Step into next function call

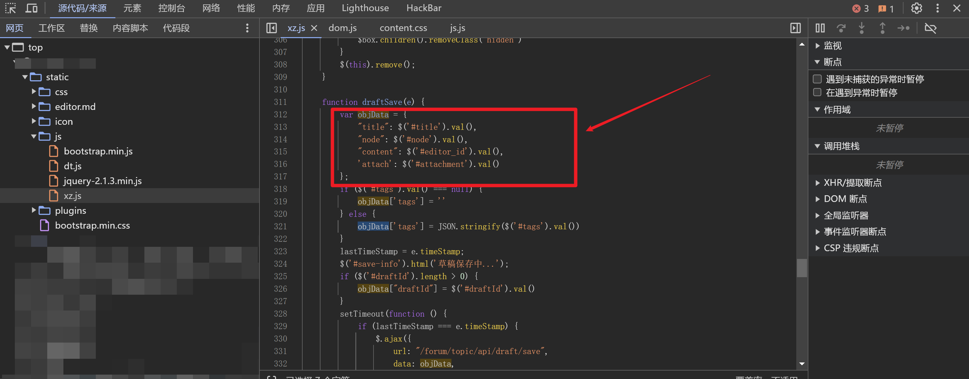pyautogui.click(x=861, y=28)
